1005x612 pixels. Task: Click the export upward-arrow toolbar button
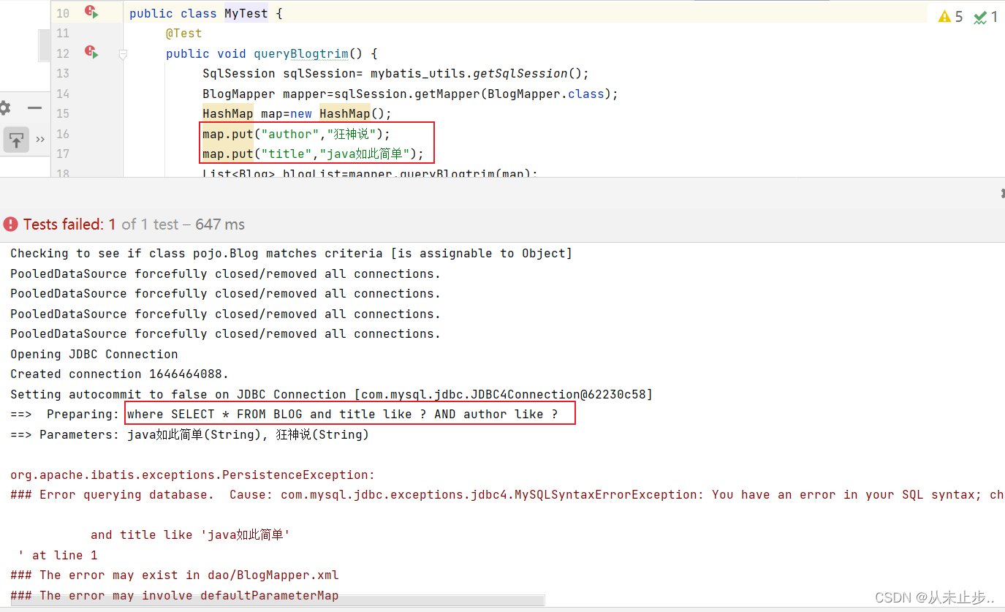[x=15, y=138]
